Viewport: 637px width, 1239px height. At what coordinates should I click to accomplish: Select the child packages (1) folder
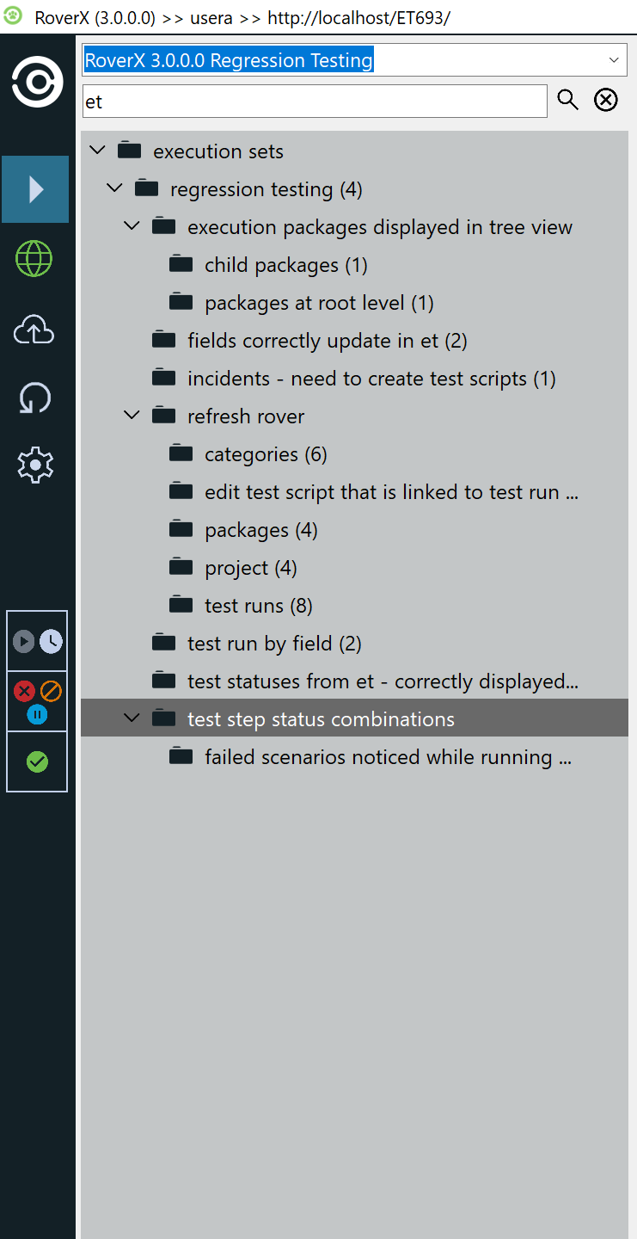pos(285,265)
